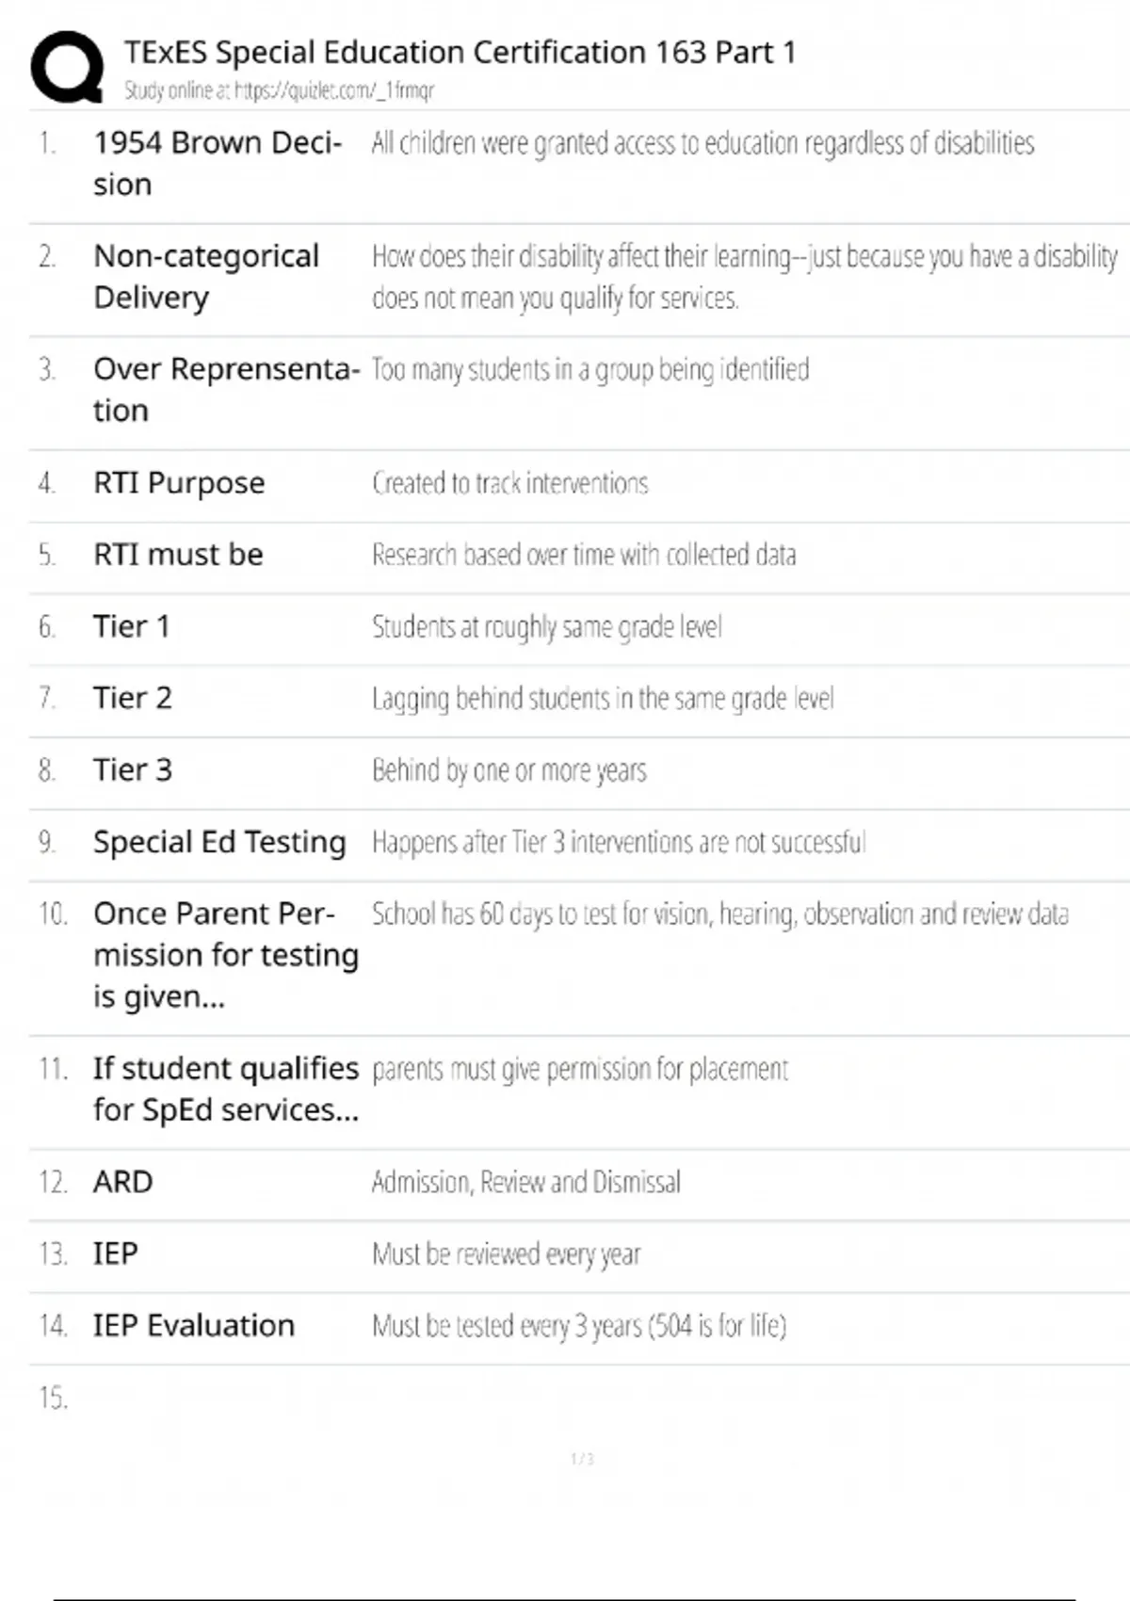
Task: Click the ARD term
Action: pyautogui.click(x=122, y=1182)
